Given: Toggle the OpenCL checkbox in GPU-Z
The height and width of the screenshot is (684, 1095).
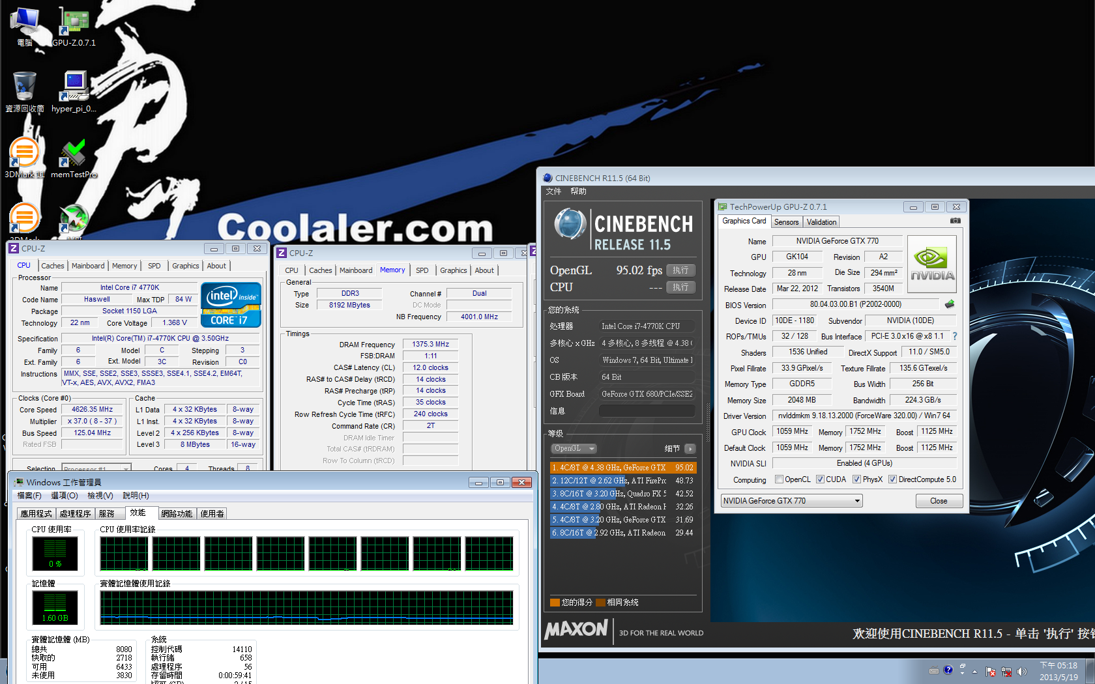Looking at the screenshot, I should [x=779, y=479].
